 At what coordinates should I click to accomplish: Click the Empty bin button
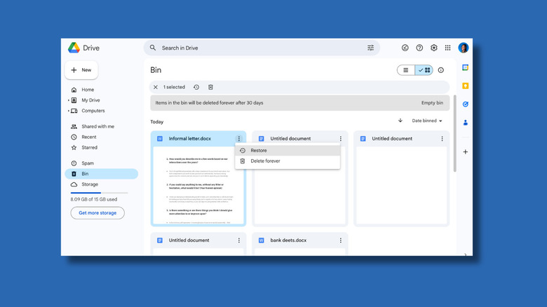tap(432, 103)
